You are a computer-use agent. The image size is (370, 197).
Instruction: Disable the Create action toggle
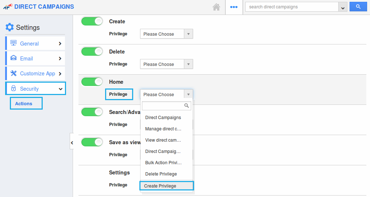coord(92,21)
